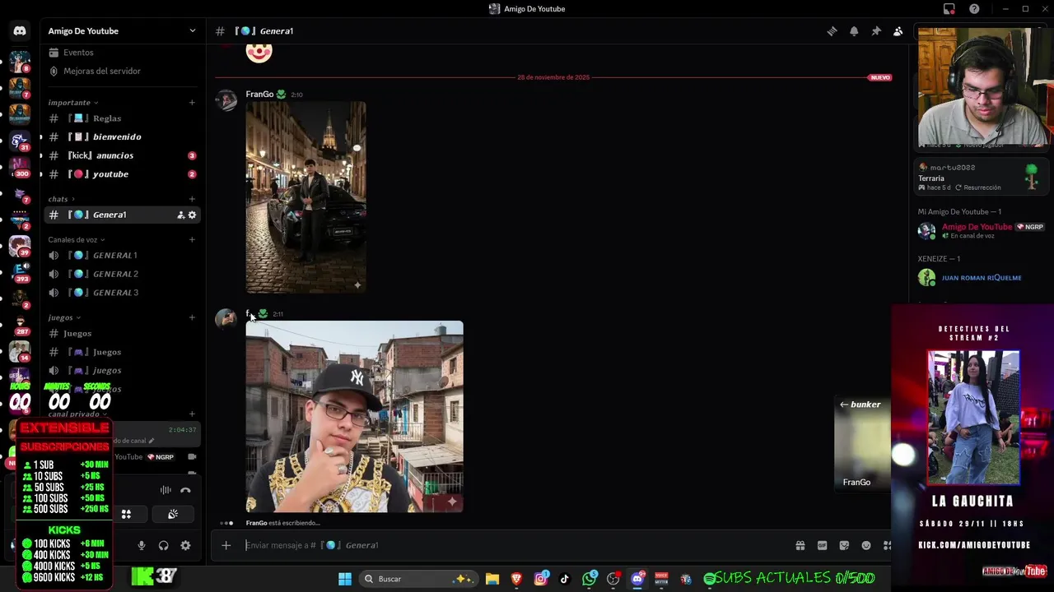This screenshot has height=592, width=1054.
Task: Open File Explorer from taskbar
Action: point(492,579)
